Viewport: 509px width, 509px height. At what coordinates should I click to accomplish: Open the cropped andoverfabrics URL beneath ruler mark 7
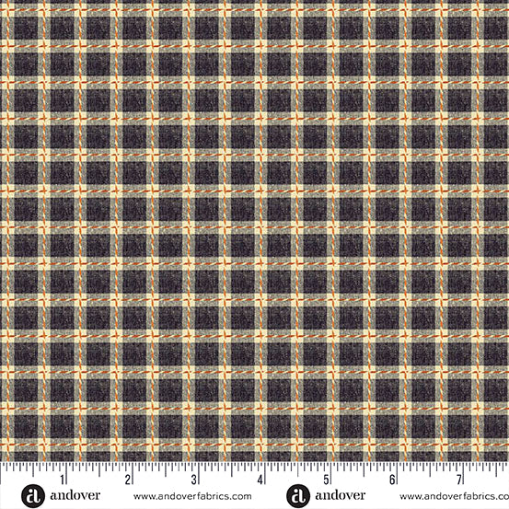(x=454, y=496)
